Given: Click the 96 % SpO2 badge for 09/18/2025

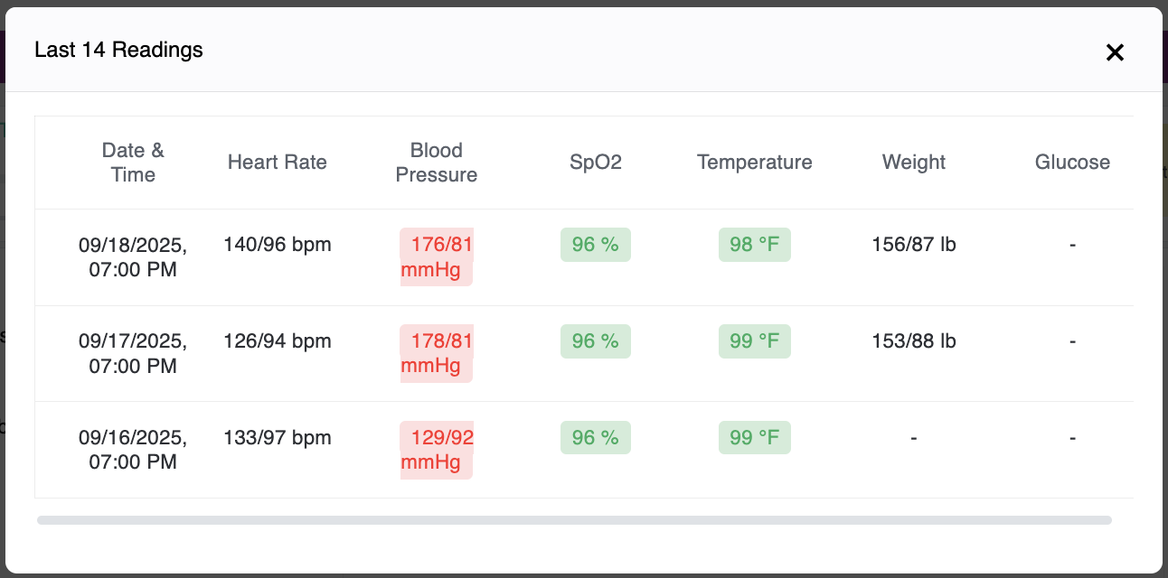Looking at the screenshot, I should pyautogui.click(x=596, y=245).
